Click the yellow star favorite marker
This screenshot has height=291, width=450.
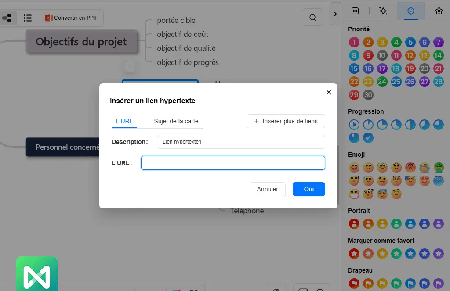click(x=382, y=254)
